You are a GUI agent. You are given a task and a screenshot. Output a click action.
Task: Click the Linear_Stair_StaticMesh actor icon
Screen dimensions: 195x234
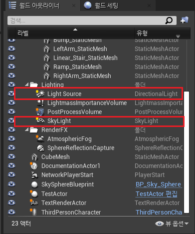pos(46,58)
